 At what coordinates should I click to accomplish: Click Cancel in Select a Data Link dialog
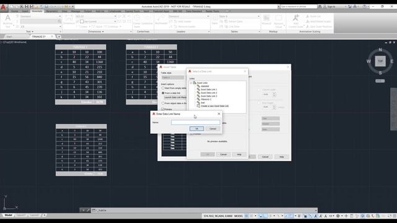[x=223, y=154]
